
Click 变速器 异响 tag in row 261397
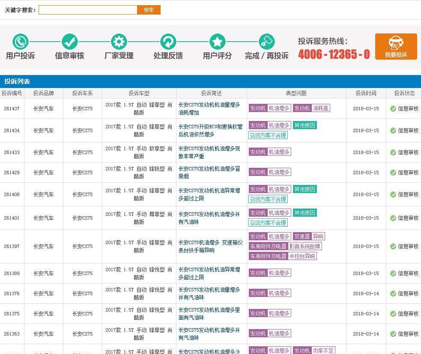309,236
